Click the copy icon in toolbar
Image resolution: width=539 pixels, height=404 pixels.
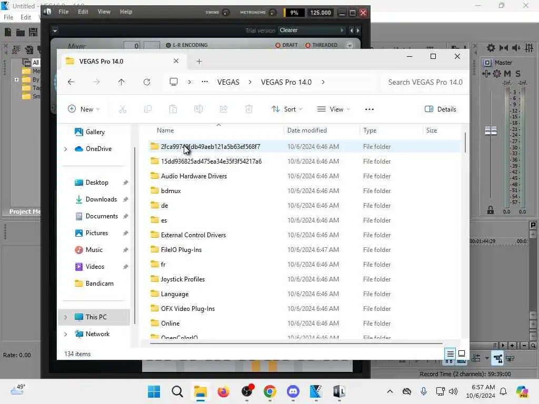[148, 109]
